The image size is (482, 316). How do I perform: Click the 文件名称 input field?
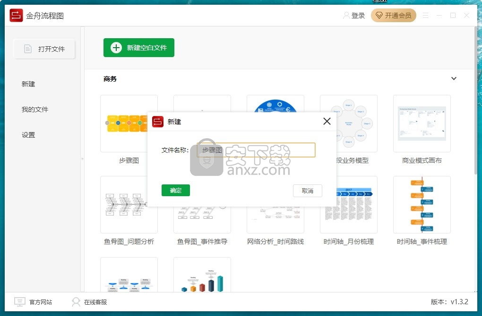click(256, 150)
